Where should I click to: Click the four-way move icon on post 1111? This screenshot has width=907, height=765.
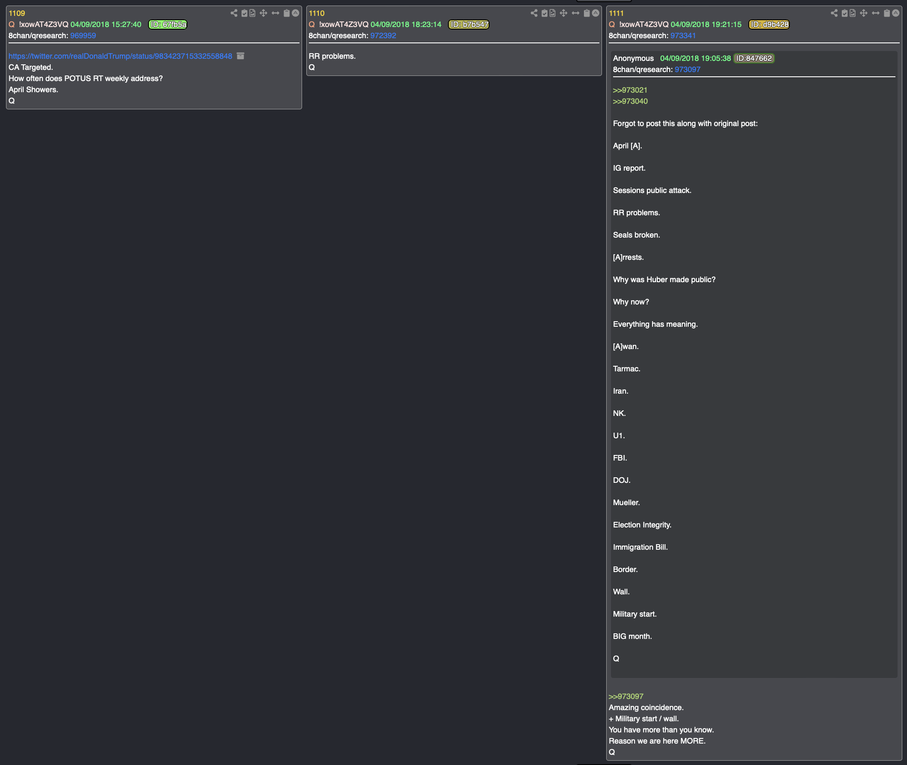864,13
